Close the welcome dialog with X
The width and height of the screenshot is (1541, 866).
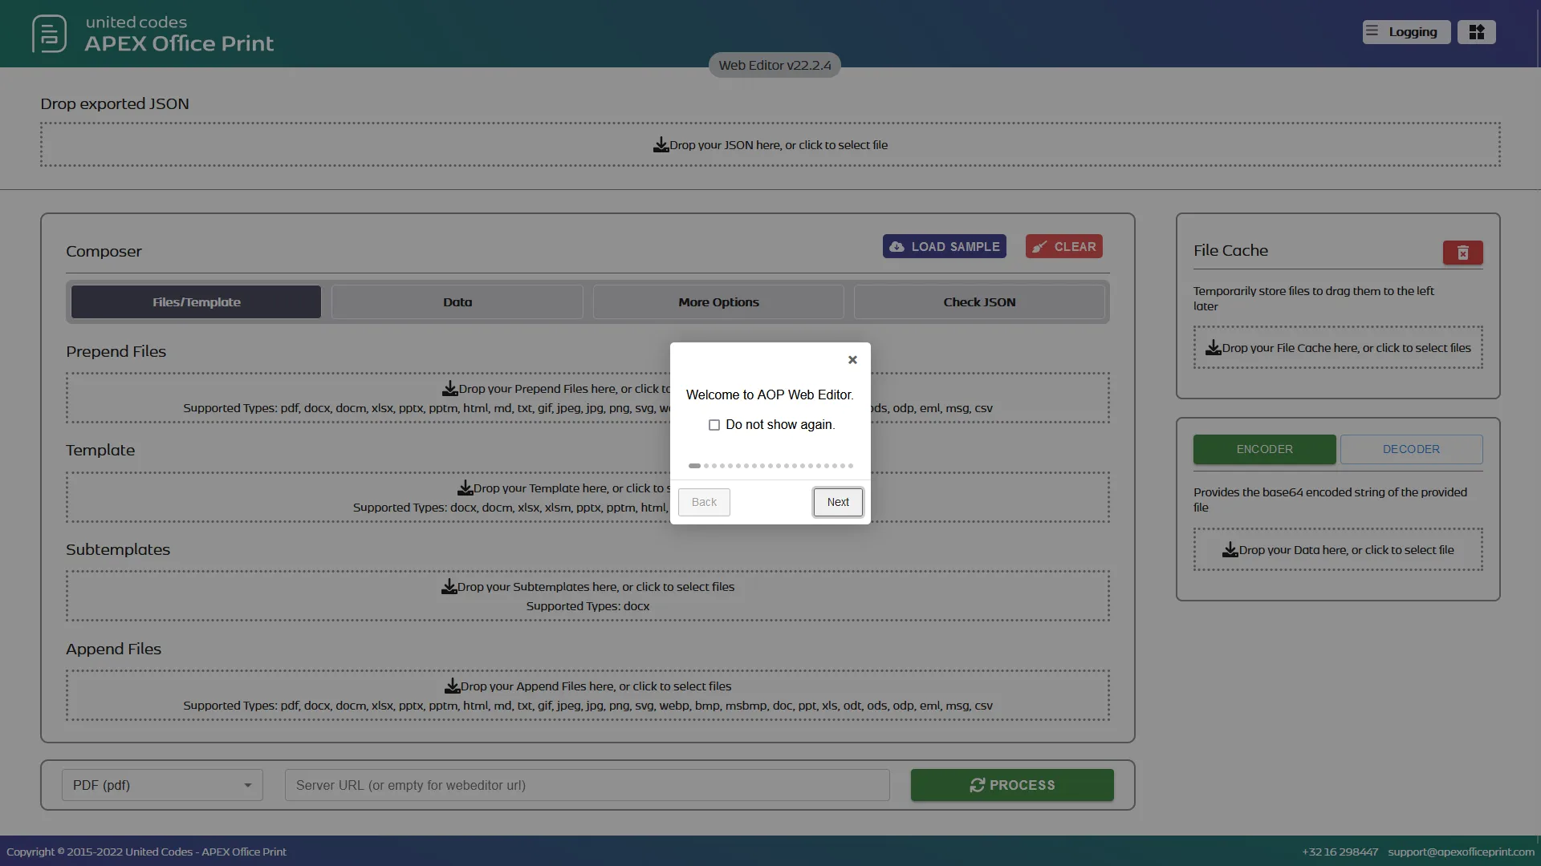[852, 360]
